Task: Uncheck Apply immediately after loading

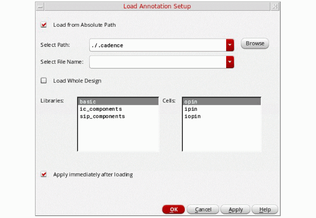Action: click(x=44, y=174)
